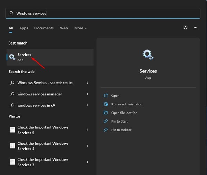Click the Pin to taskbar pin icon
Screen dimensions: 207x175
pos(106,130)
